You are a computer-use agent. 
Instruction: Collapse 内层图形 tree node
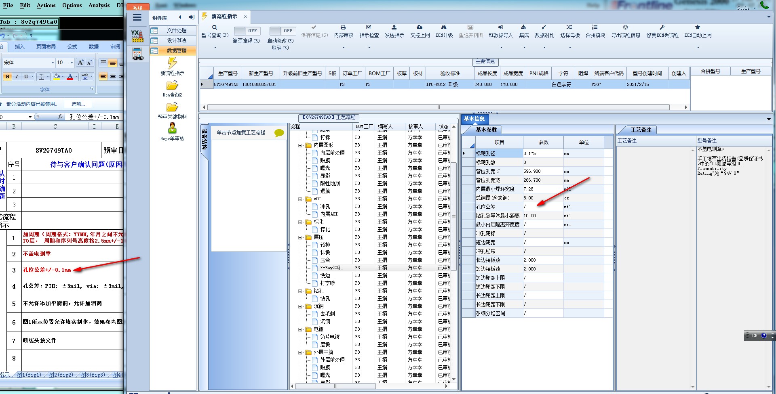pyautogui.click(x=300, y=145)
